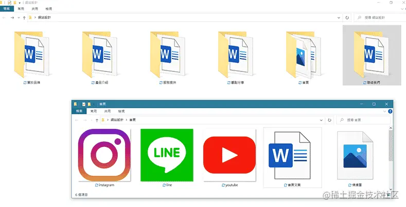This screenshot has height=207, width=406.
Task: Open 常用 tab in the 網站設計 window
Action: pos(21,9)
